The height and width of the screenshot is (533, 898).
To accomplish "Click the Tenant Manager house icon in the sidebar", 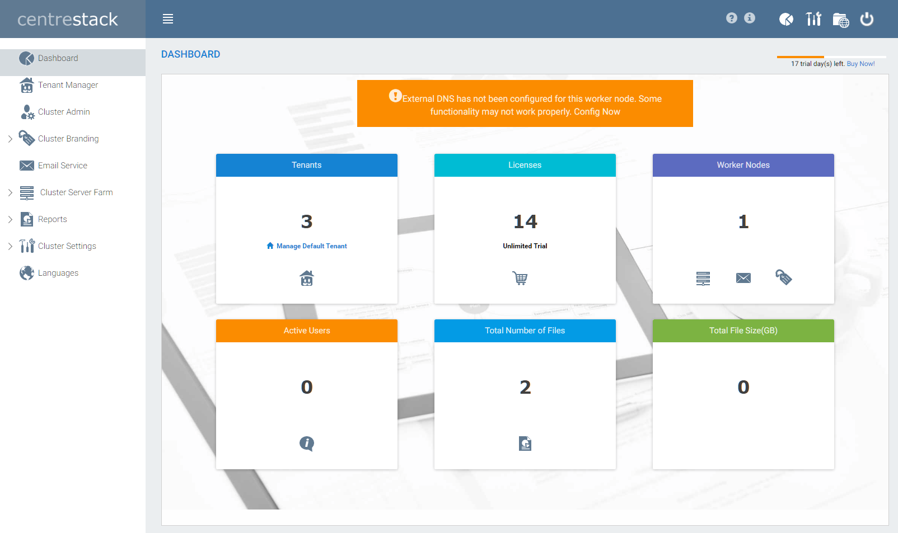I will 26,85.
